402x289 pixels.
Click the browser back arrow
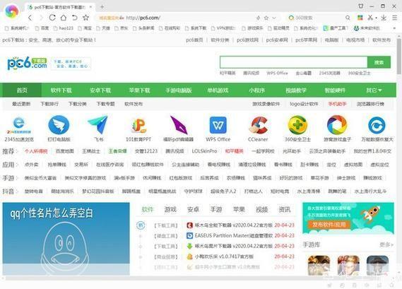[x=30, y=18]
